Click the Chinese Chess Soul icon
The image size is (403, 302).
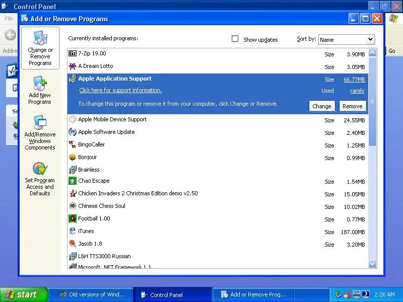tap(73, 206)
